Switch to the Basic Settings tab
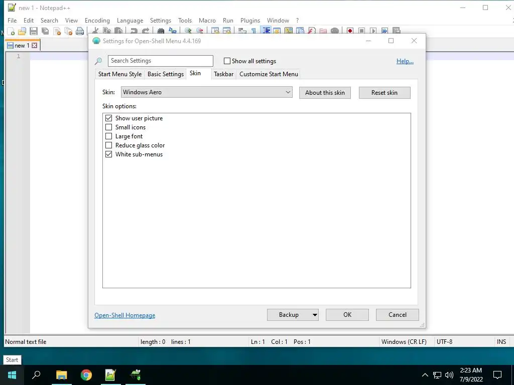The width and height of the screenshot is (514, 385). 166,74
